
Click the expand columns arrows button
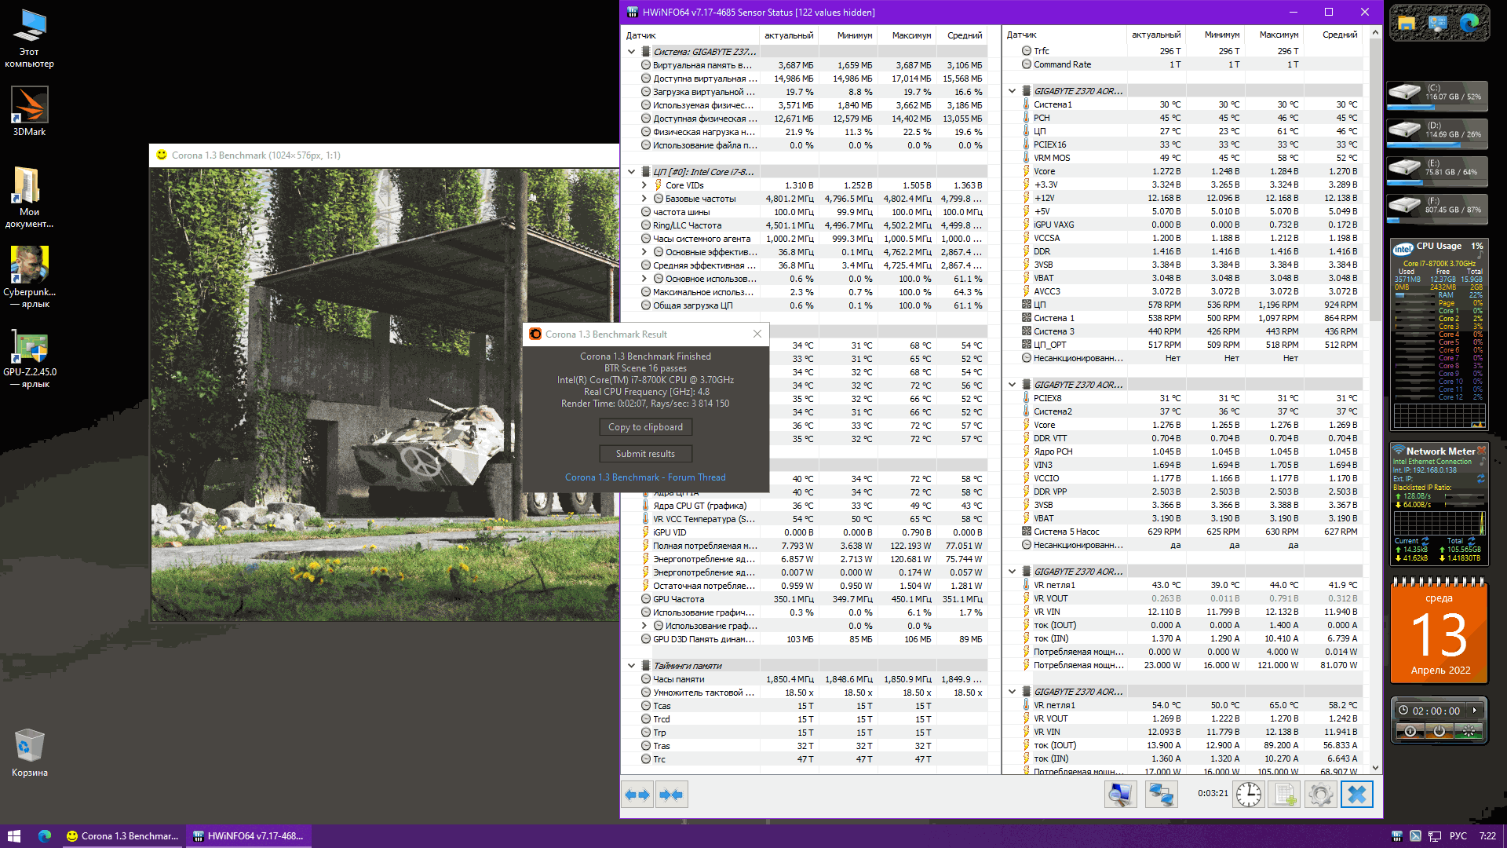tap(637, 795)
